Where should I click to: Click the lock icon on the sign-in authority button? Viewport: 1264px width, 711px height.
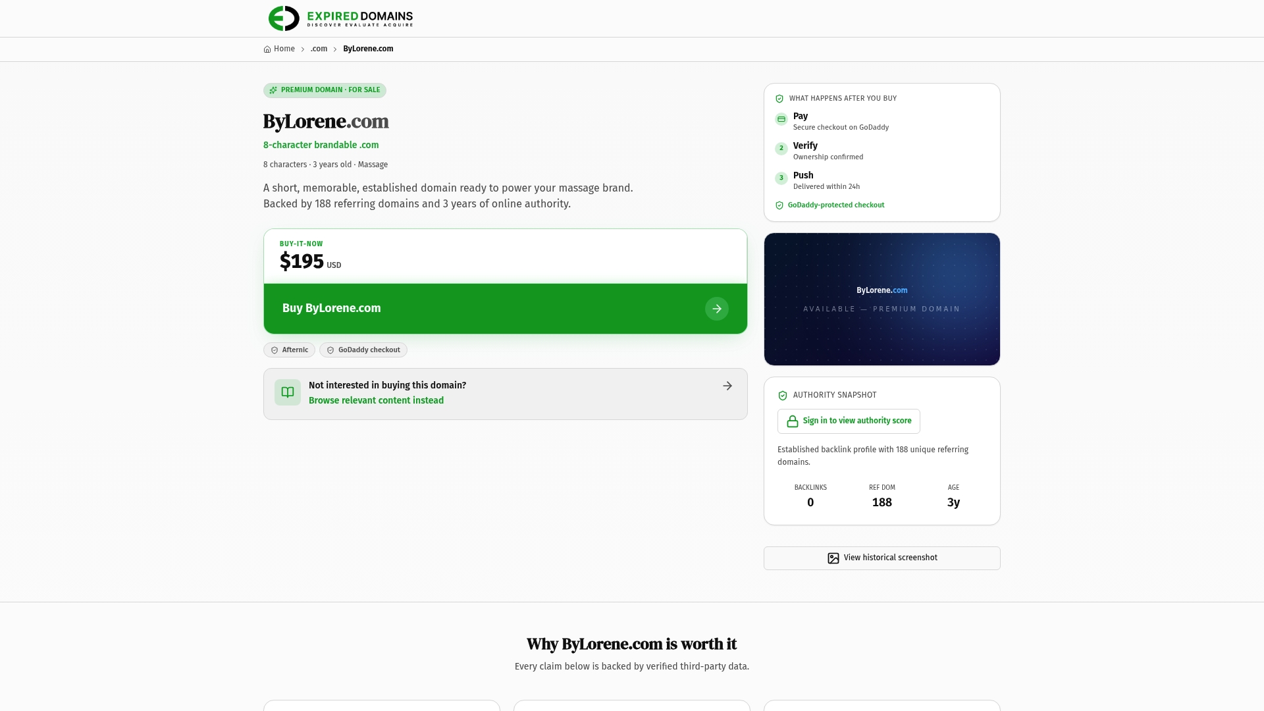pyautogui.click(x=793, y=421)
